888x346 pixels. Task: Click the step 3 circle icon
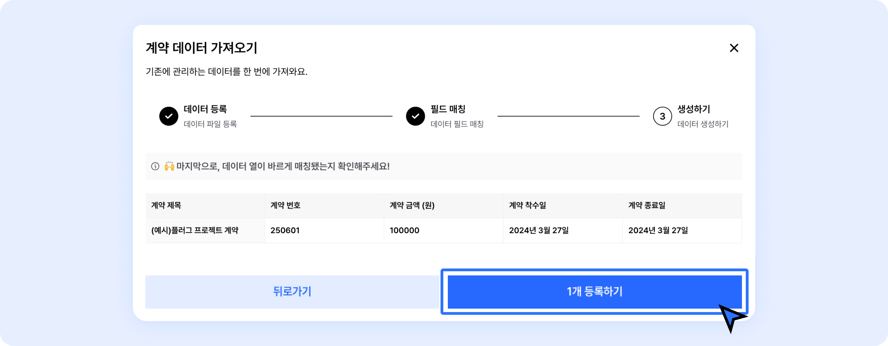click(663, 116)
